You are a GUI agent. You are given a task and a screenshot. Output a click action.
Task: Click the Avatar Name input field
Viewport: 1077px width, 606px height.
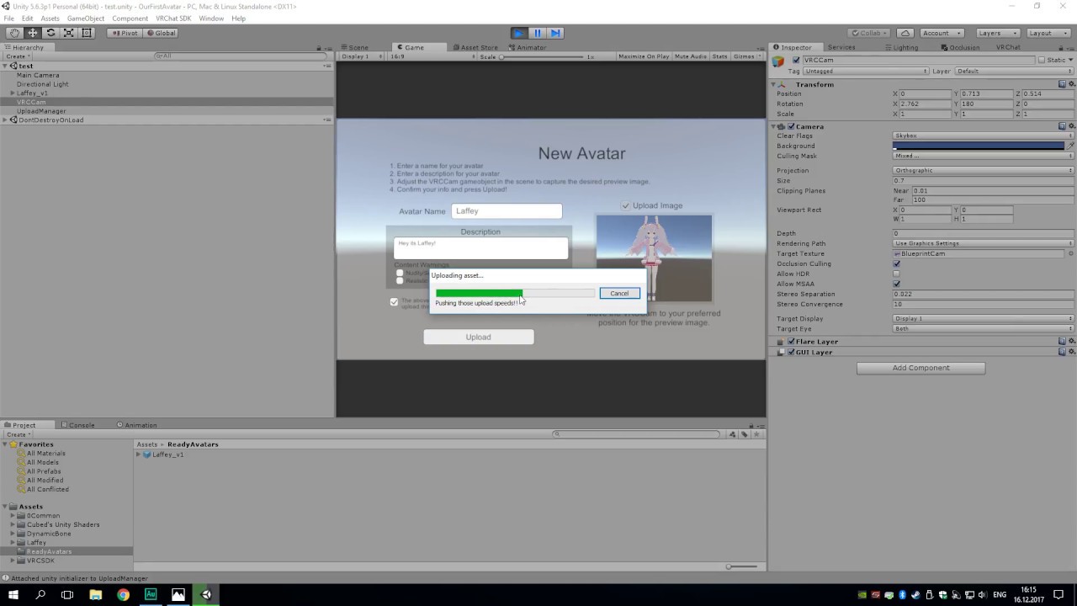click(x=507, y=211)
